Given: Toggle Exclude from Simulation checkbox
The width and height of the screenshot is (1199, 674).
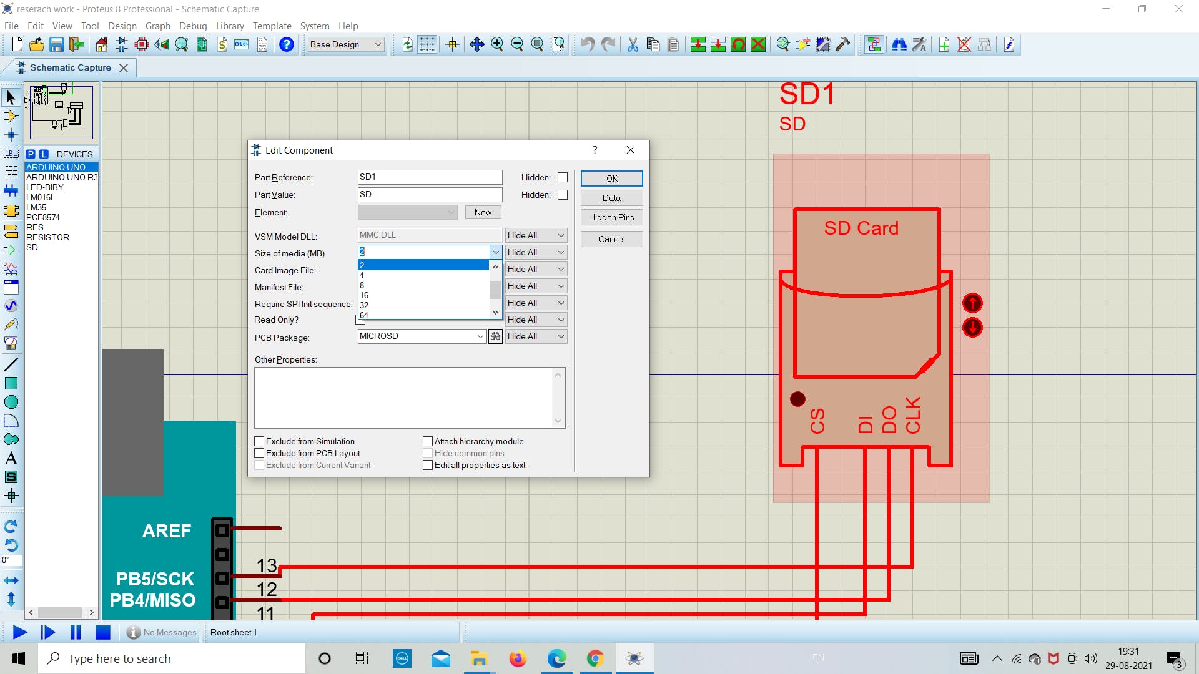Looking at the screenshot, I should point(259,440).
